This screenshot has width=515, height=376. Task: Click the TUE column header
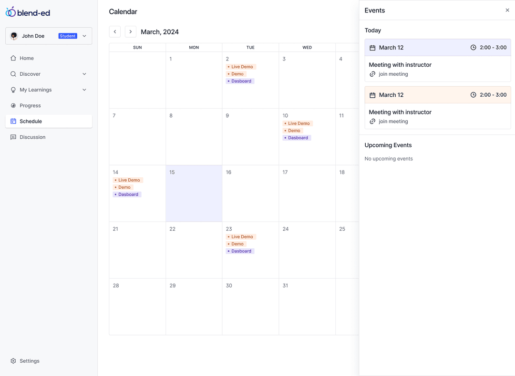(x=250, y=47)
